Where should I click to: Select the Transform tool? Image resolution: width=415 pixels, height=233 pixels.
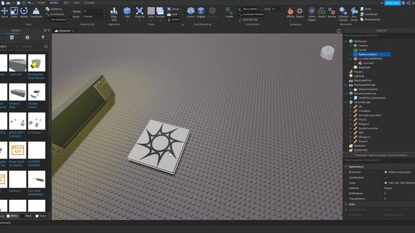click(36, 12)
